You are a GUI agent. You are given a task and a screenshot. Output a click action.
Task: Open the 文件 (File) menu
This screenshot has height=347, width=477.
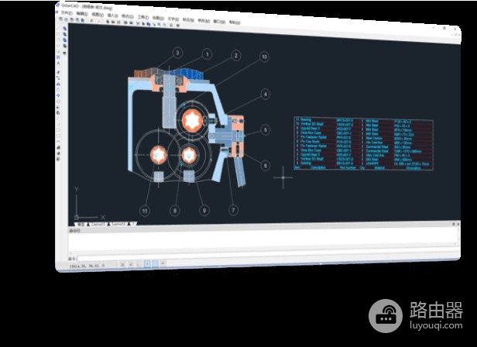(x=67, y=13)
